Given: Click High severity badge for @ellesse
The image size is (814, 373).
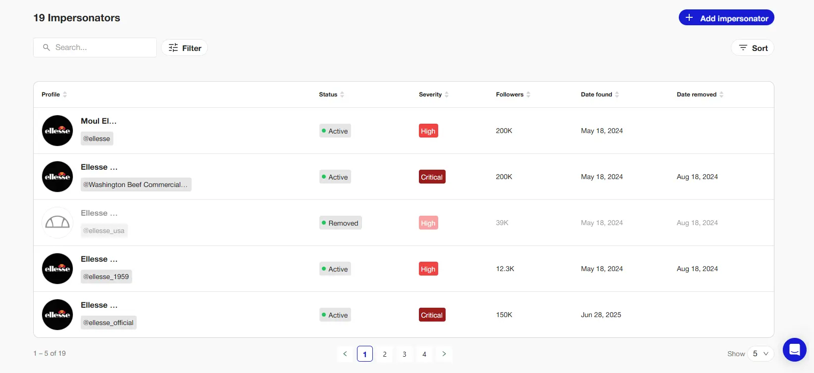Looking at the screenshot, I should pyautogui.click(x=428, y=131).
